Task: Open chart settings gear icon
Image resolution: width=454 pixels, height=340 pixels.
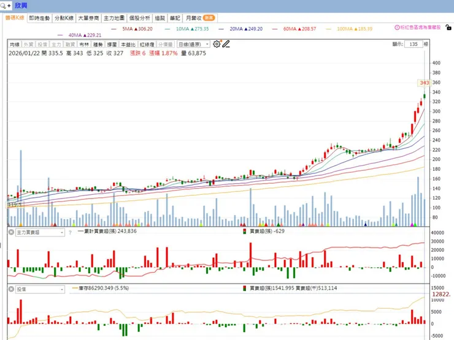Action: (x=217, y=44)
